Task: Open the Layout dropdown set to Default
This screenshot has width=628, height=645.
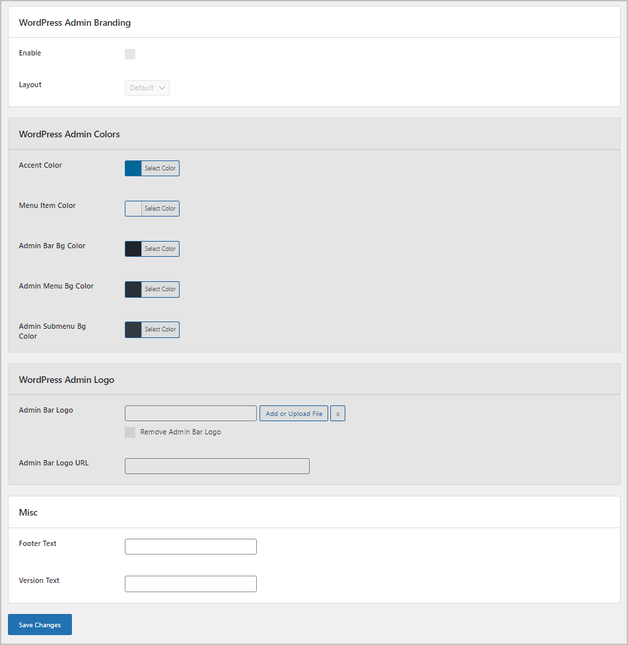Action: [x=147, y=88]
